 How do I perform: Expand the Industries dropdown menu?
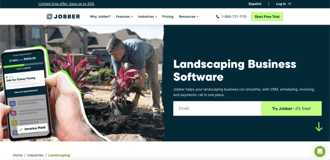point(148,17)
